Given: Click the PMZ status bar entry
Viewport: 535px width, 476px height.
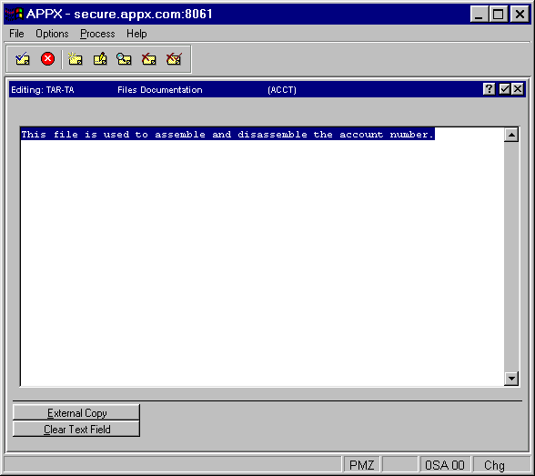Looking at the screenshot, I should (362, 465).
